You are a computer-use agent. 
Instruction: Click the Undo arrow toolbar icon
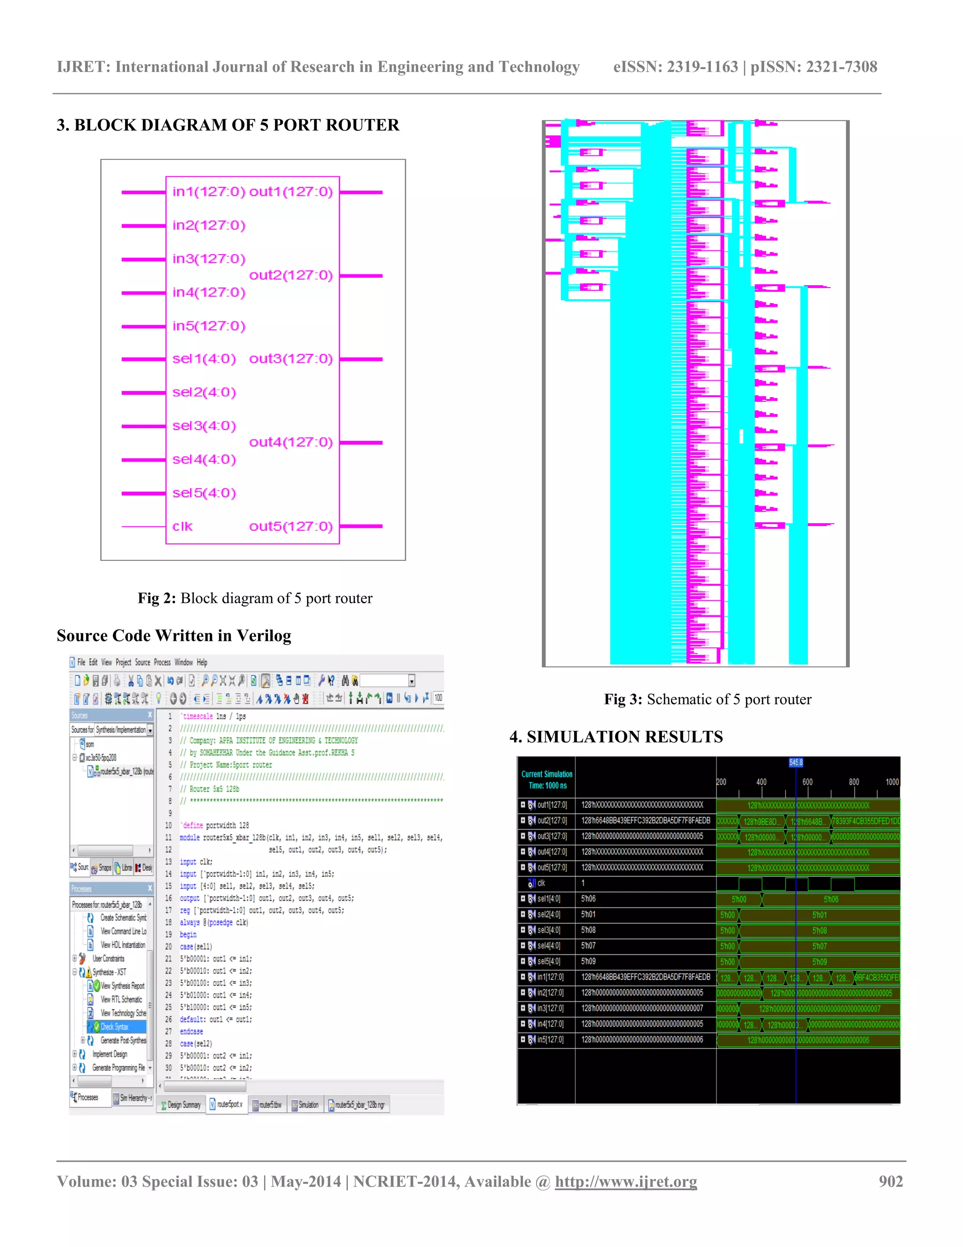click(171, 680)
